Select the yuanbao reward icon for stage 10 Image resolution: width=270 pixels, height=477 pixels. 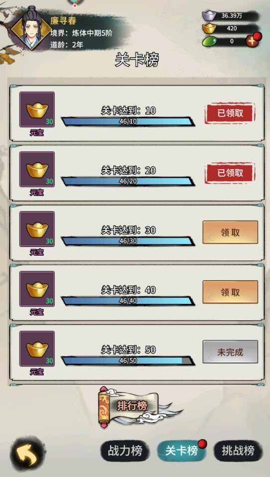(x=37, y=109)
